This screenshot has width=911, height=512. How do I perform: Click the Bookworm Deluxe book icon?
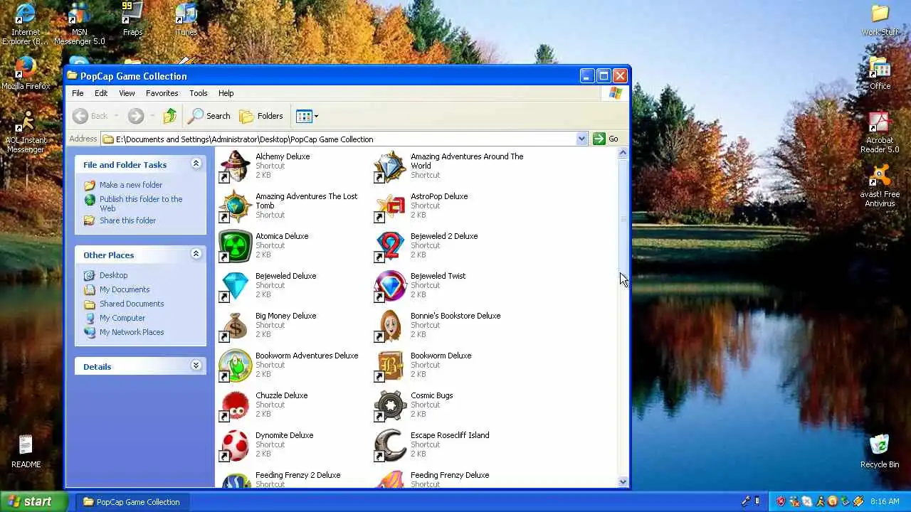(390, 366)
